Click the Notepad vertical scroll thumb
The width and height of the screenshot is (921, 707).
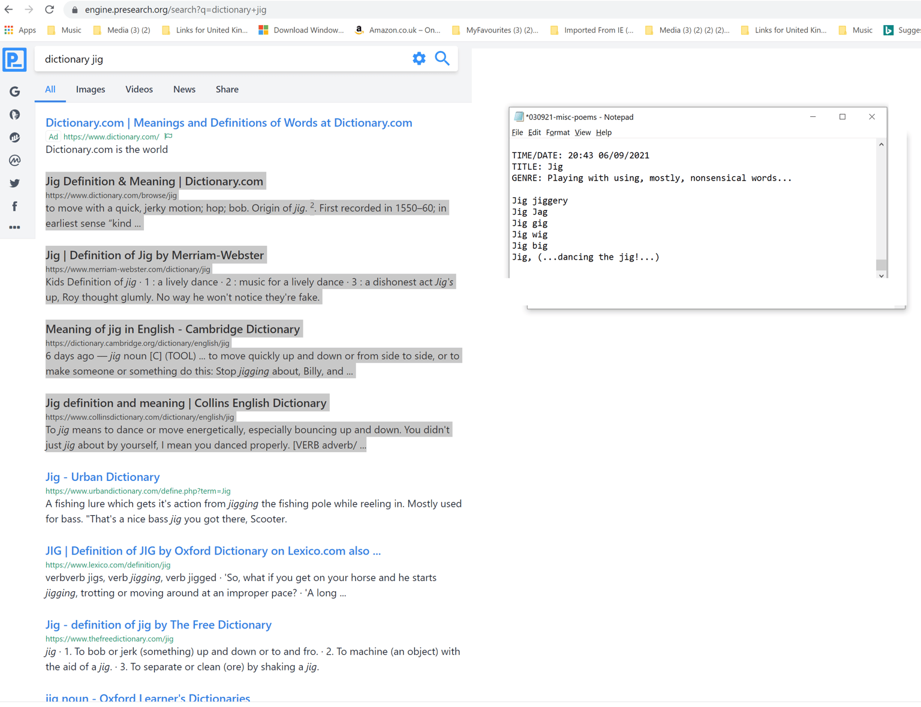(x=881, y=265)
